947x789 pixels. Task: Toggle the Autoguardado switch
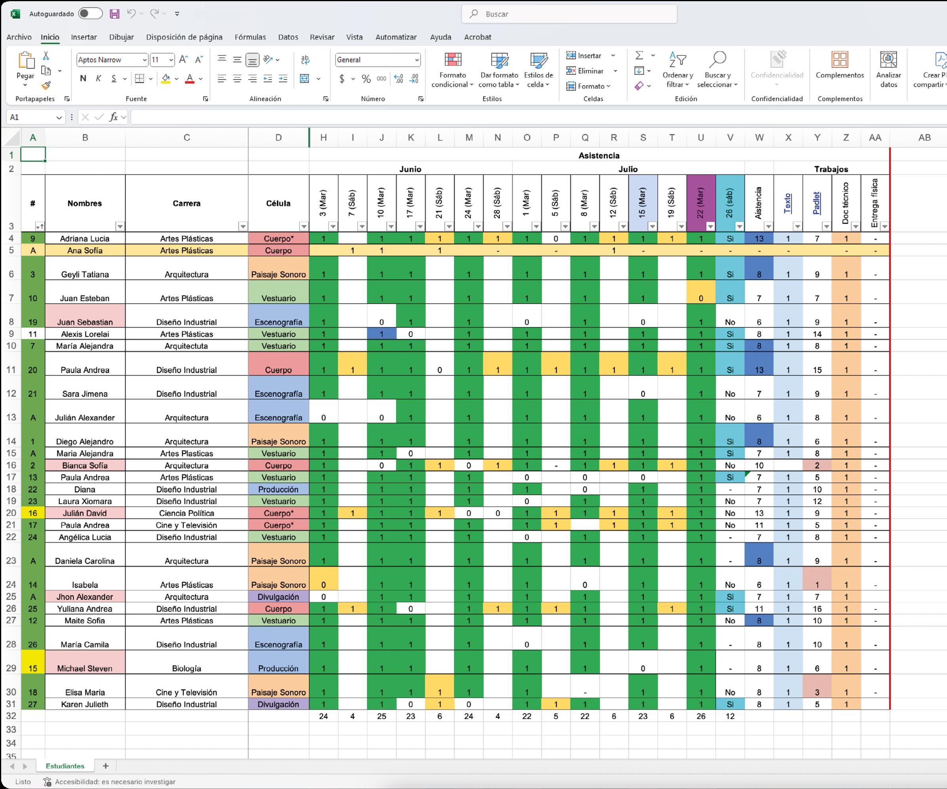pos(90,14)
